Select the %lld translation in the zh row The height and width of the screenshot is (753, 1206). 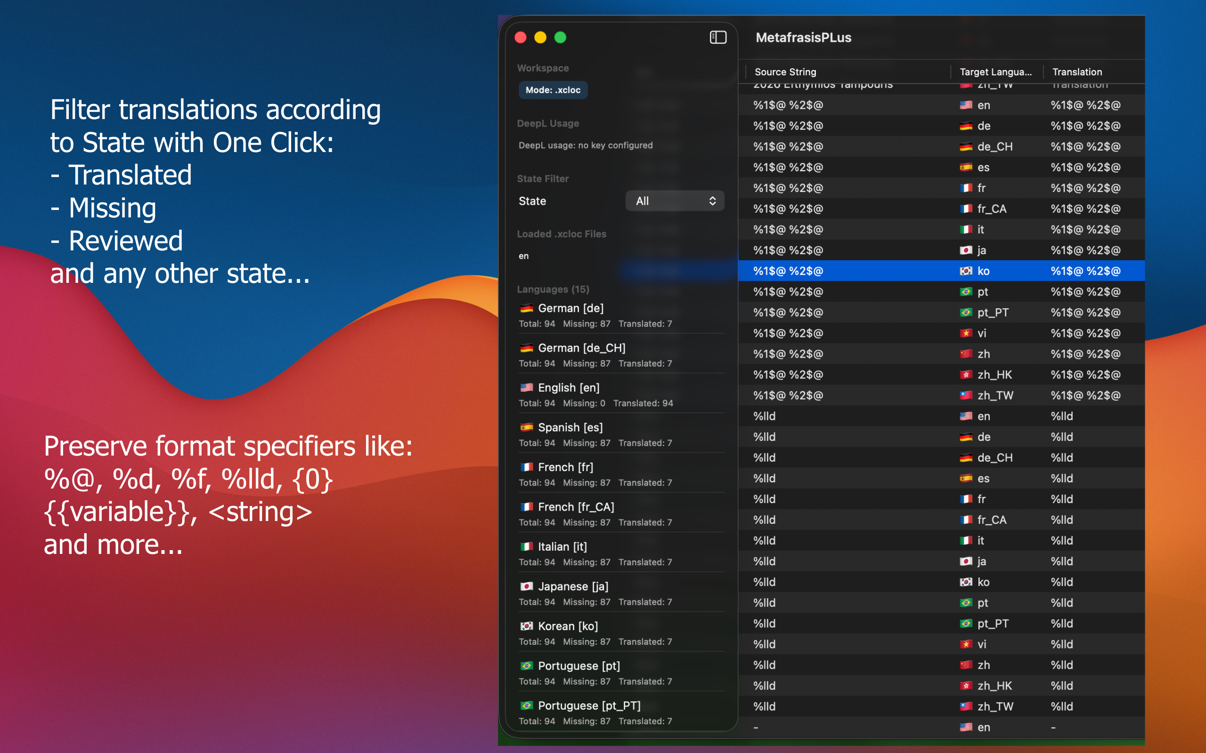pos(1061,665)
